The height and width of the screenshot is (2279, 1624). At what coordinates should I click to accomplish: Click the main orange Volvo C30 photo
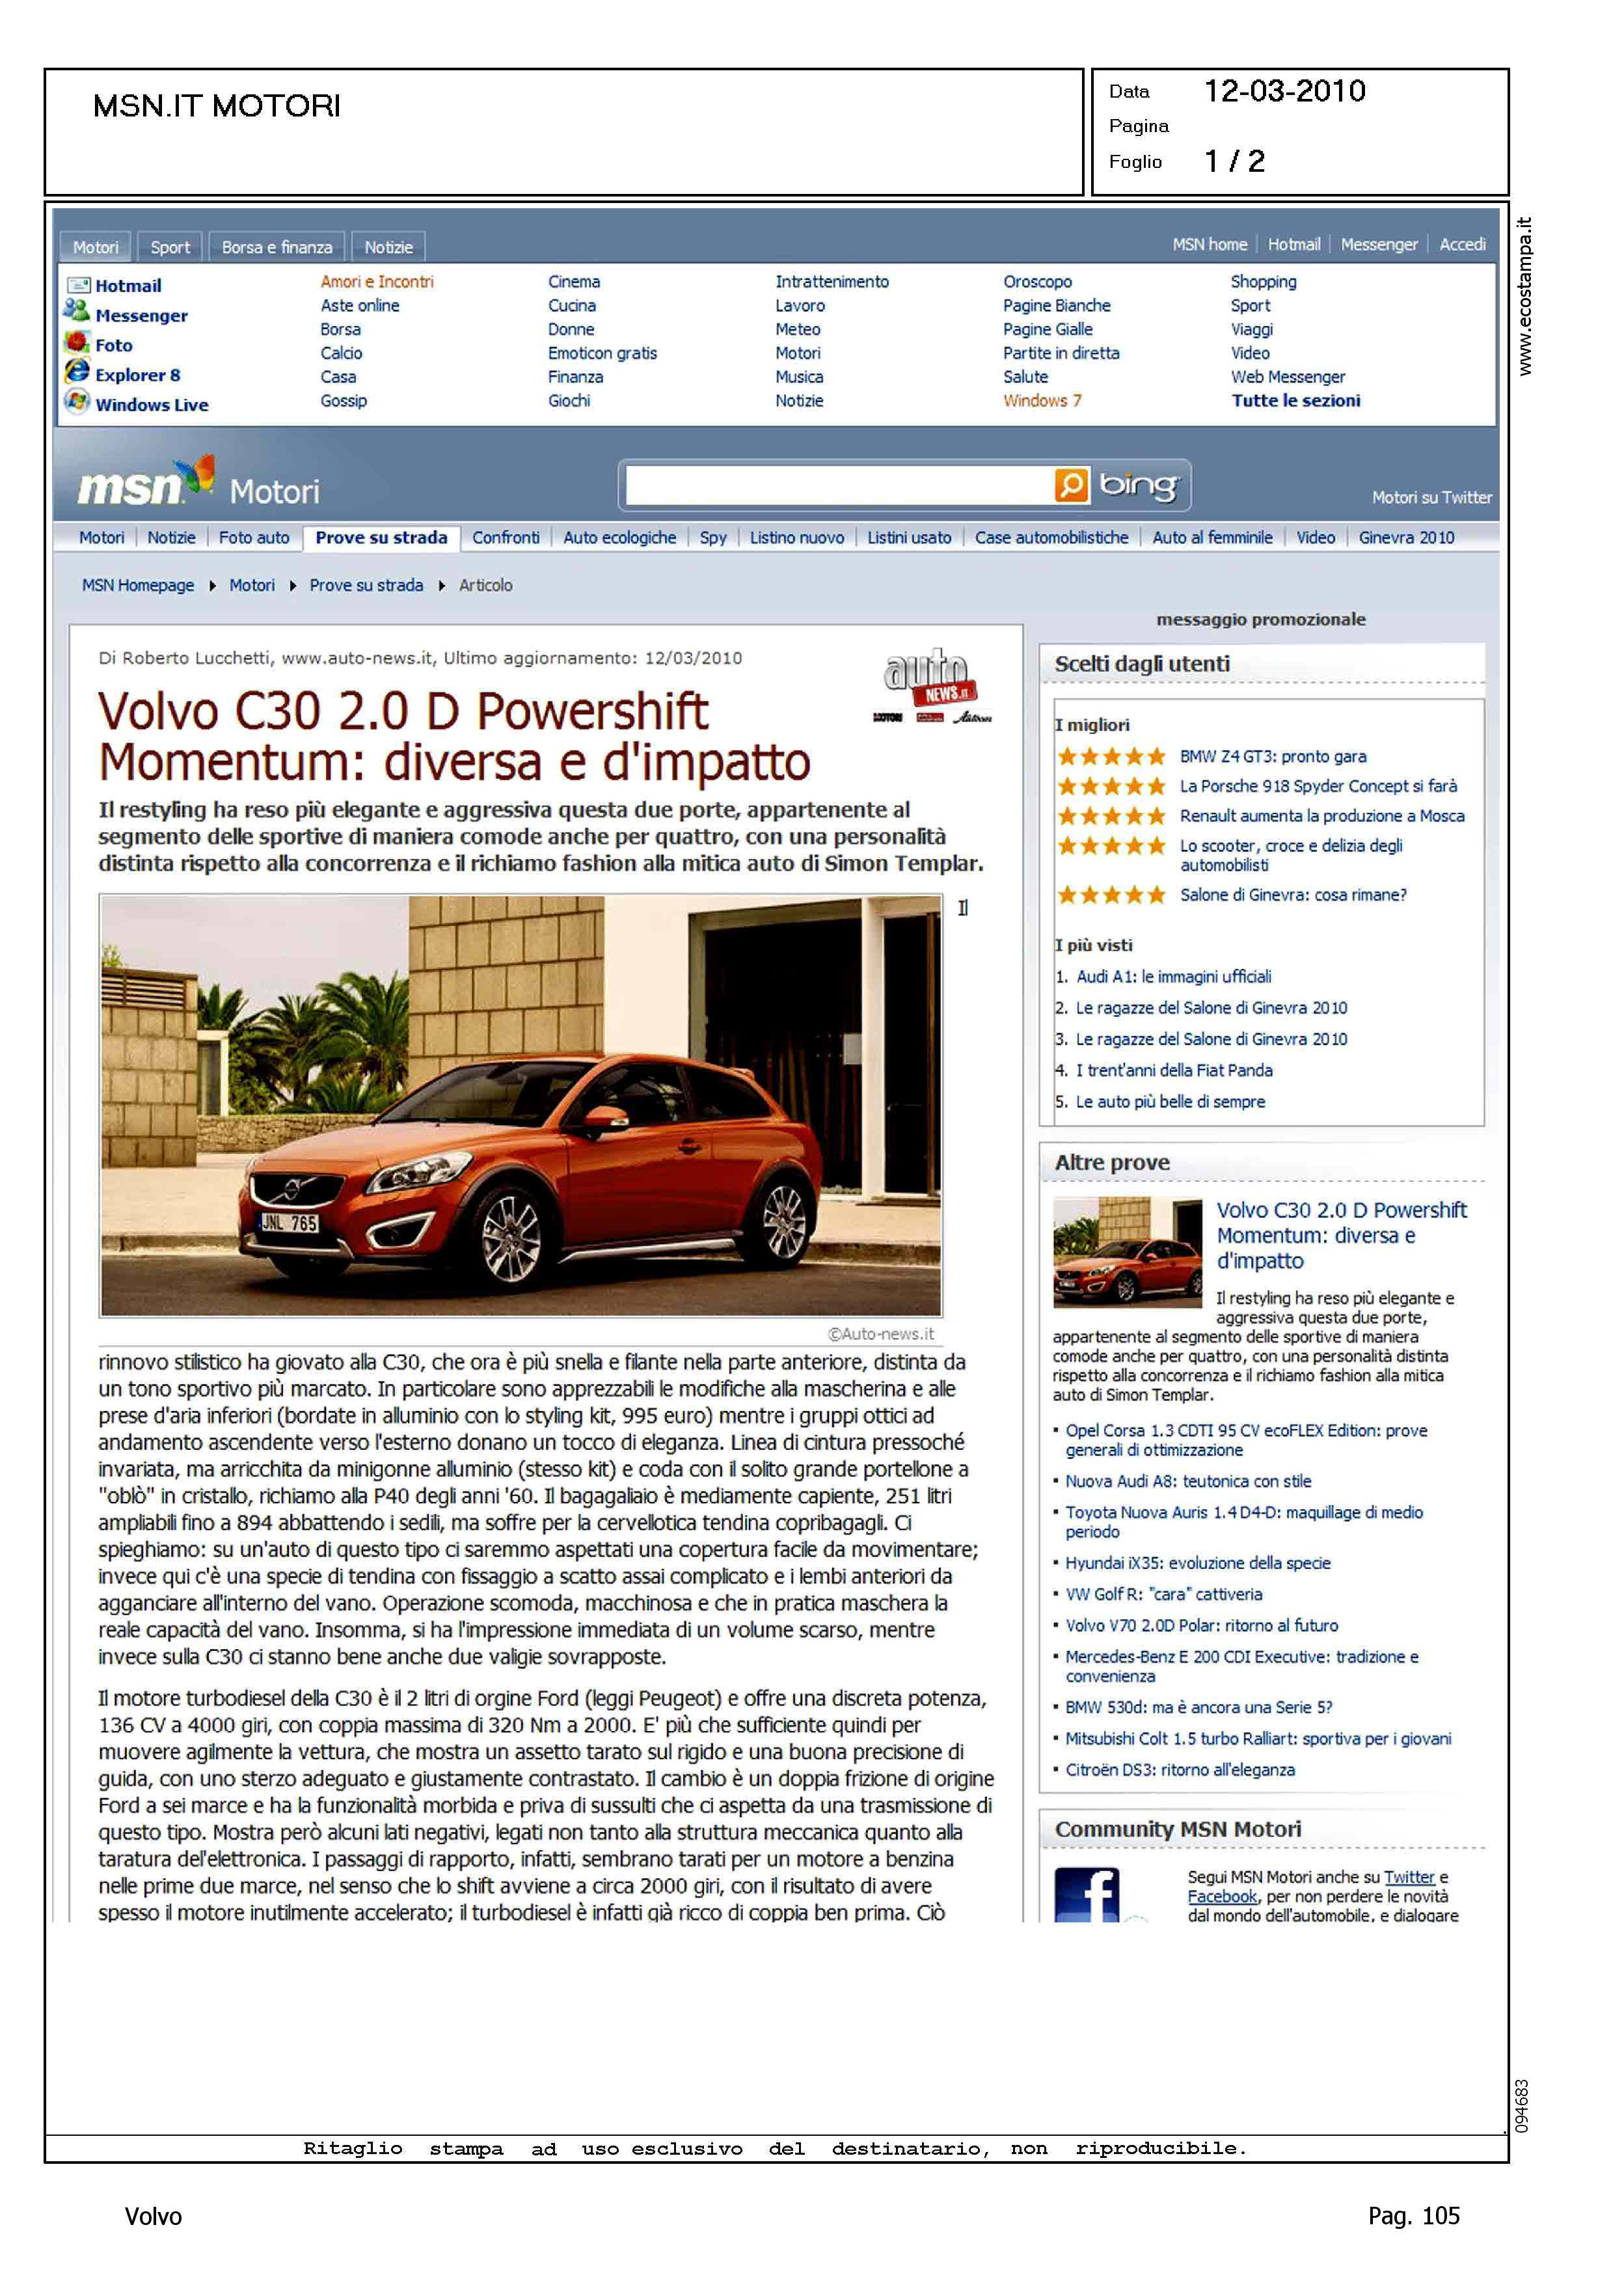520,1106
